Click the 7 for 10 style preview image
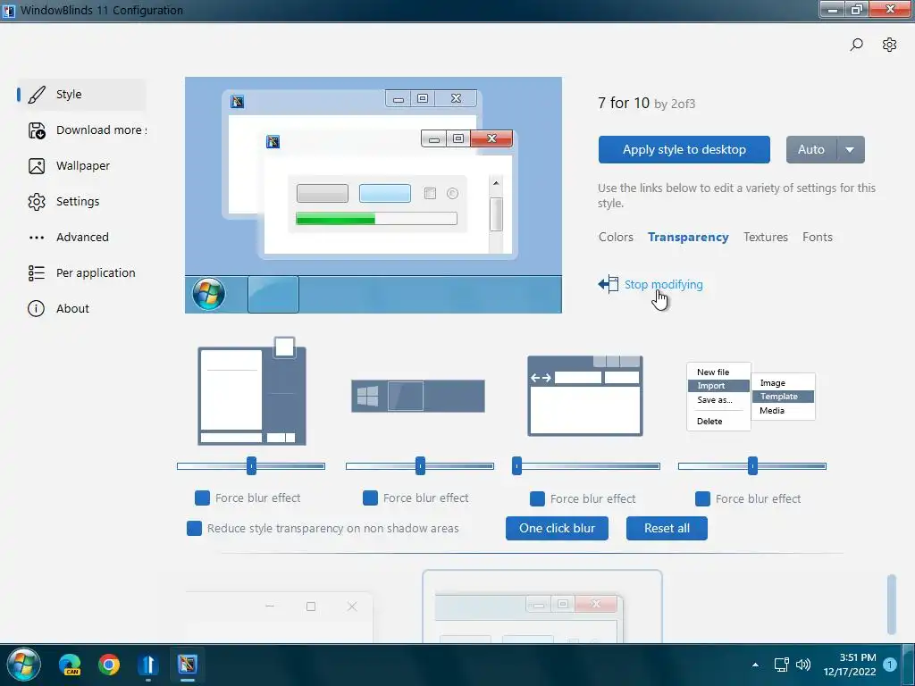Image resolution: width=915 pixels, height=686 pixels. (x=374, y=196)
